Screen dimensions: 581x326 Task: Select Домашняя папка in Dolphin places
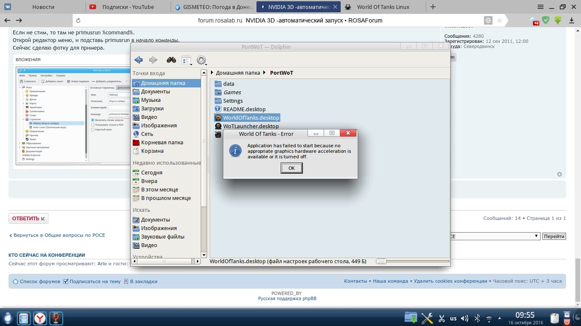pos(166,83)
